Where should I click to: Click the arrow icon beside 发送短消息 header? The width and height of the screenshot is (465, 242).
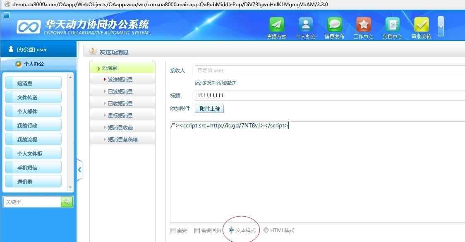[x=93, y=51]
